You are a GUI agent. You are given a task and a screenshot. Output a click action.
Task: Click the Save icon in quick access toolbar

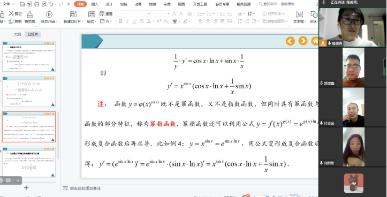coord(22,4)
